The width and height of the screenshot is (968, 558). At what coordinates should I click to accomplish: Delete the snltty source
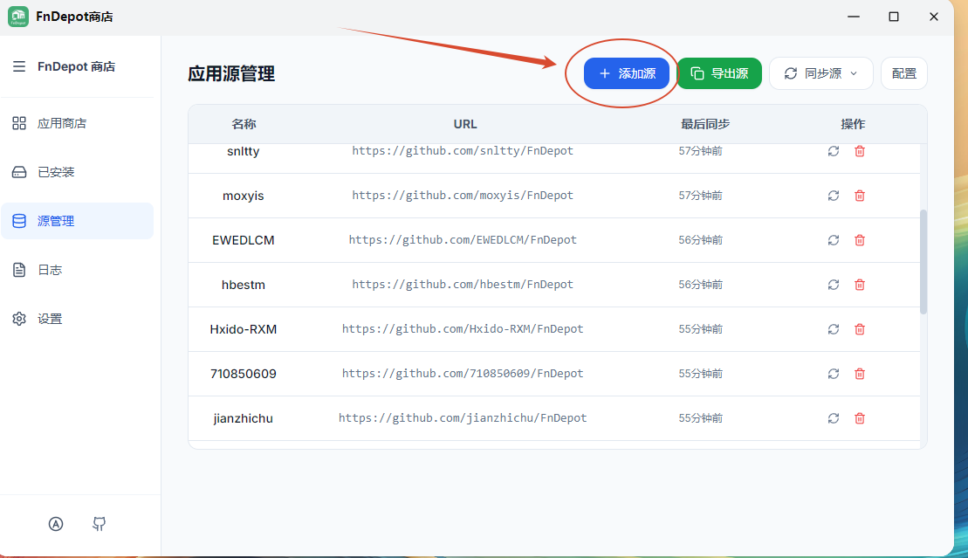860,151
